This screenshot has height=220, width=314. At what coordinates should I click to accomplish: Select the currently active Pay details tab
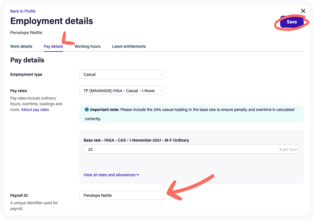coord(53,46)
